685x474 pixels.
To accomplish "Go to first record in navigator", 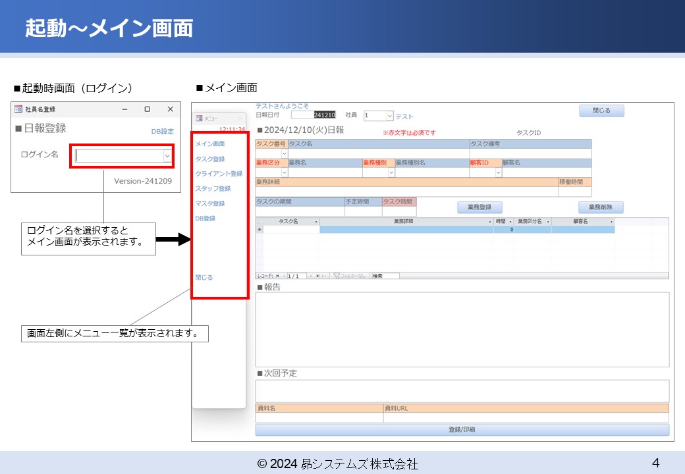I will pos(277,276).
